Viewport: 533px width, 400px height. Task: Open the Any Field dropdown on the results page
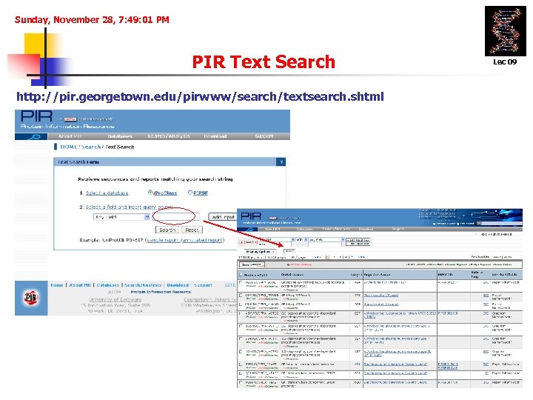coord(326,240)
